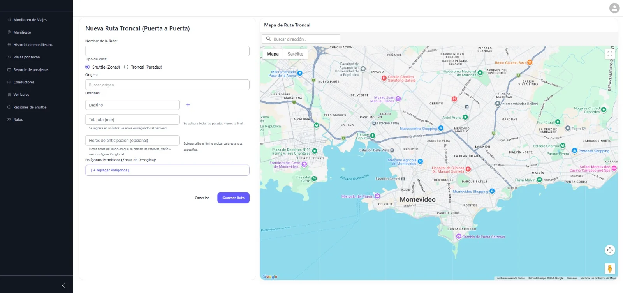The width and height of the screenshot is (623, 293).
Task: Click the Tol. ruta (min) field
Action: (x=132, y=120)
